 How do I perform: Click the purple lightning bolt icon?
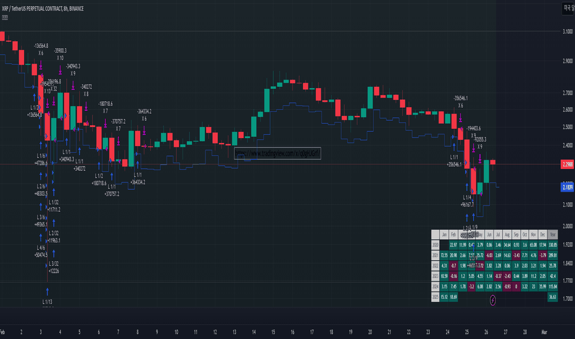click(x=492, y=300)
